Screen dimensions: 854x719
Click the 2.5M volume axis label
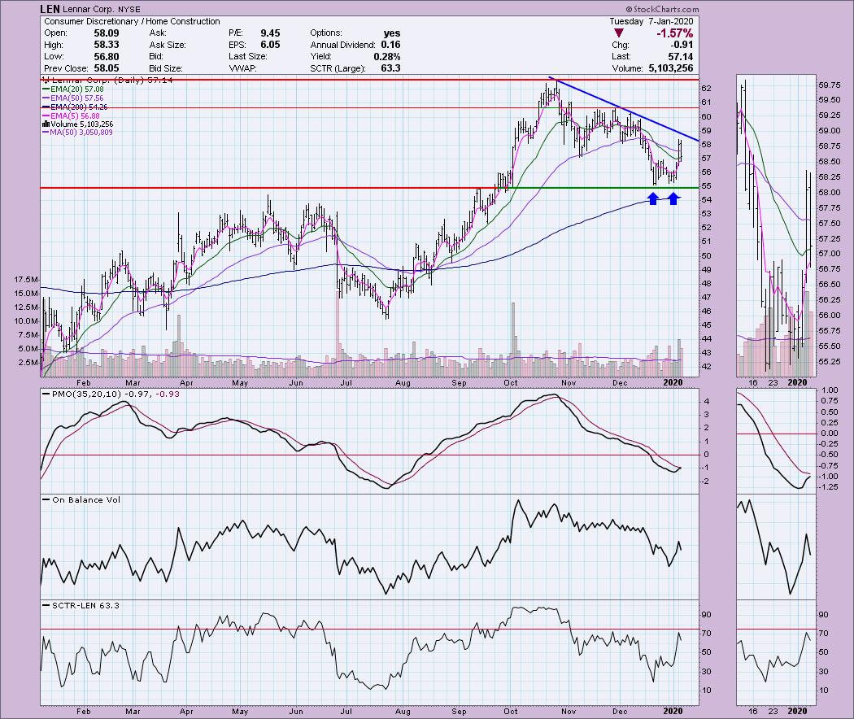click(x=28, y=363)
